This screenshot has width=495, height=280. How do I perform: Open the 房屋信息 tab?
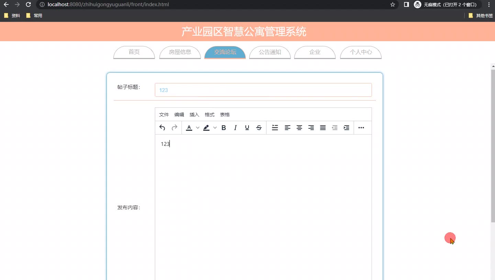(x=180, y=52)
